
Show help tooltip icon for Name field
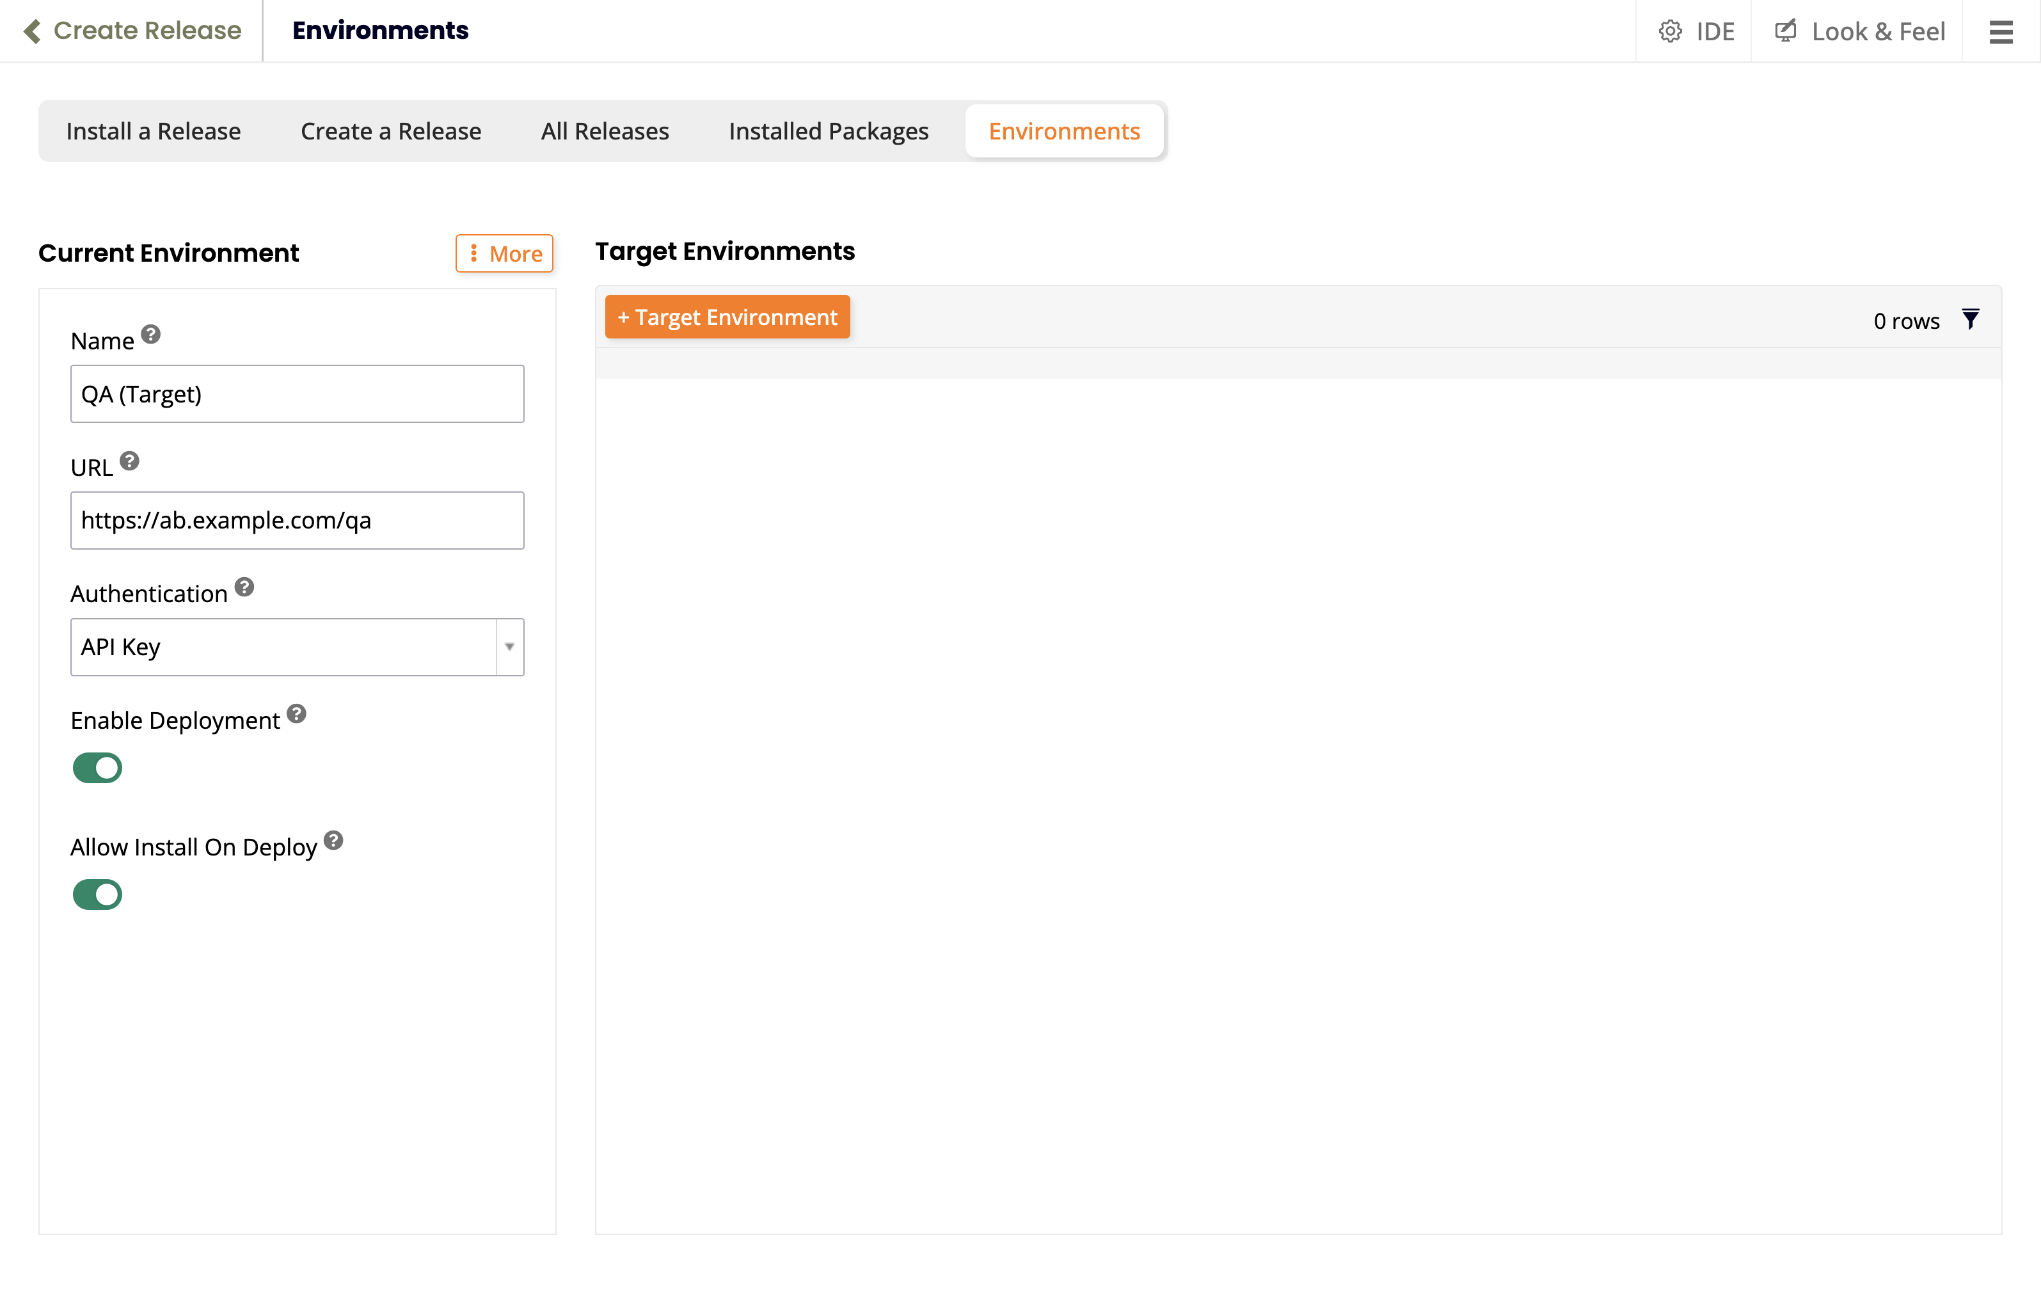click(x=151, y=334)
